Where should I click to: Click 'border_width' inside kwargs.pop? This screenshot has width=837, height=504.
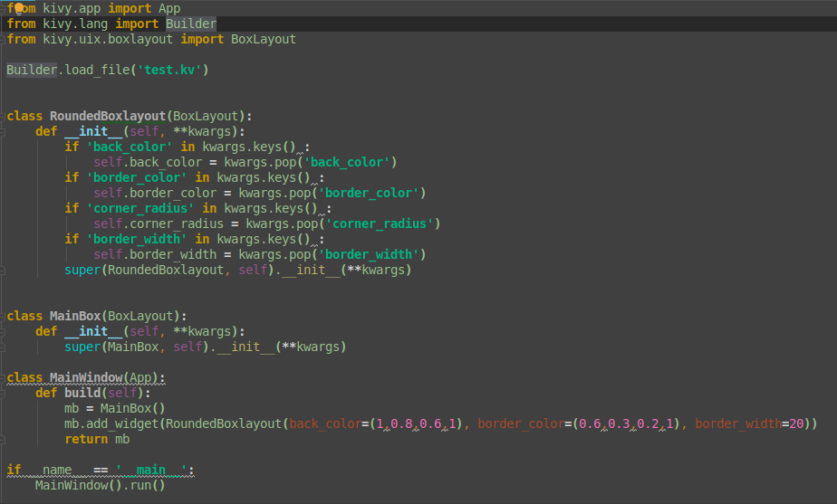(369, 254)
